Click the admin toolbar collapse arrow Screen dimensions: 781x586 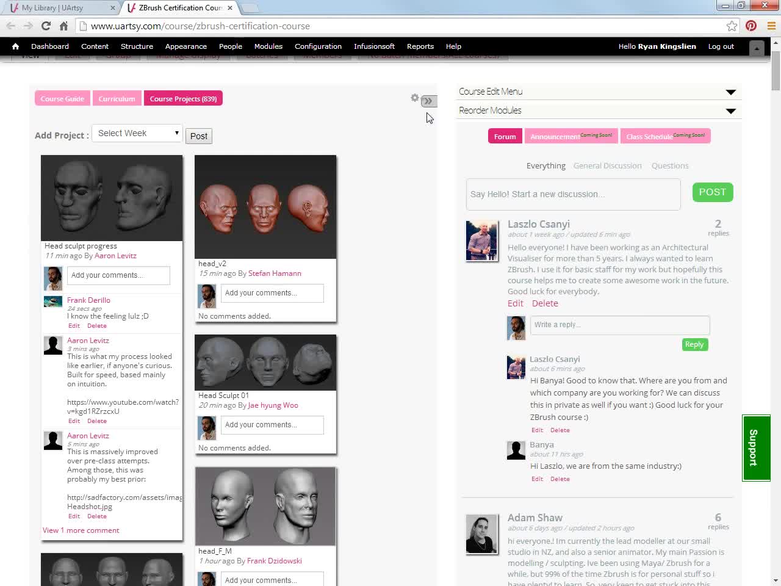tap(757, 47)
